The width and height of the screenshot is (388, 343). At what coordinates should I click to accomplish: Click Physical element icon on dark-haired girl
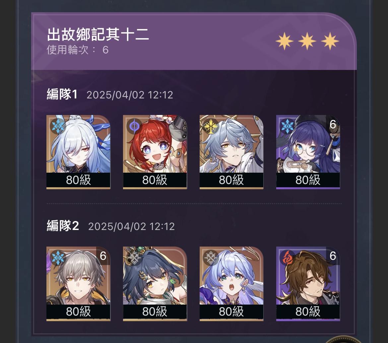pyautogui.click(x=134, y=258)
